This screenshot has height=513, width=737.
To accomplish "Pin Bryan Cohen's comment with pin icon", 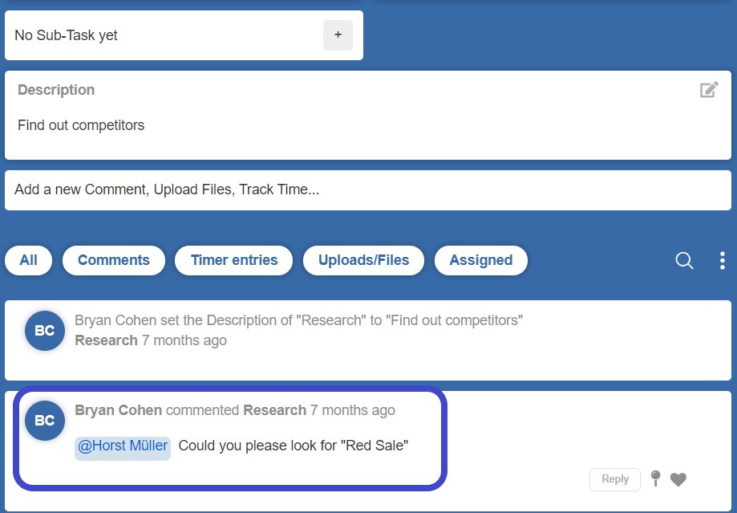I will pos(655,478).
